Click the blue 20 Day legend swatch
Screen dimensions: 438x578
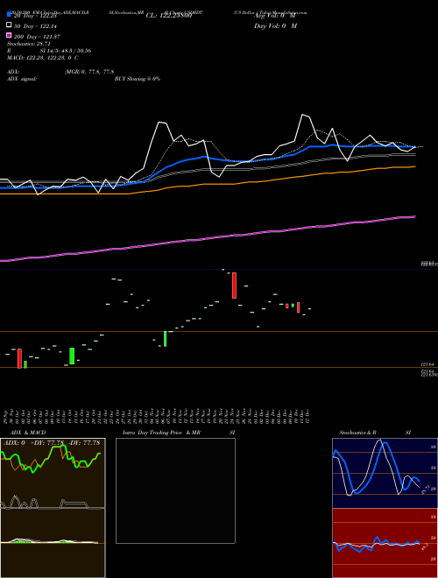click(x=9, y=14)
